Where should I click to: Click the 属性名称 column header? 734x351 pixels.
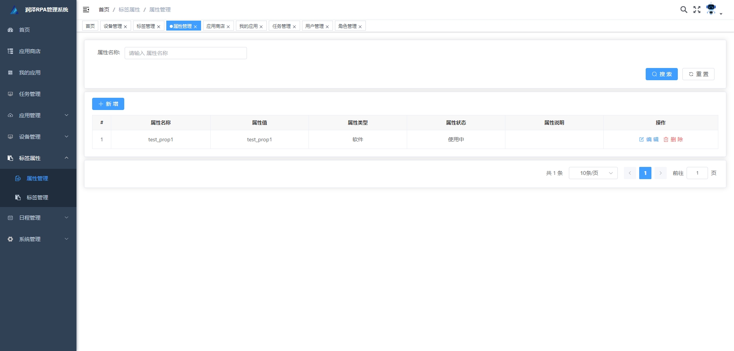click(161, 123)
